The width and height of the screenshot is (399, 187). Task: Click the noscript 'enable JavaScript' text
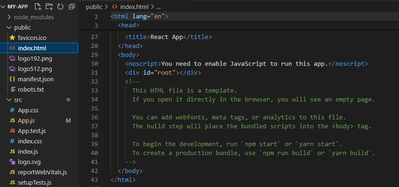[x=245, y=64]
